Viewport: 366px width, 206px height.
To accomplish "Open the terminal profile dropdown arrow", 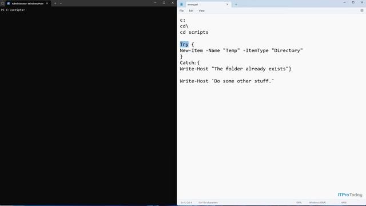I will coord(61,3).
